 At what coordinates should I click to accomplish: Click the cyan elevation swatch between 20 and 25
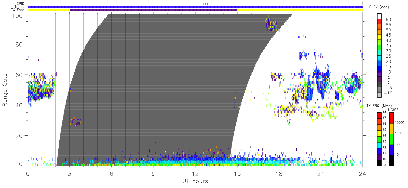point(380,59)
